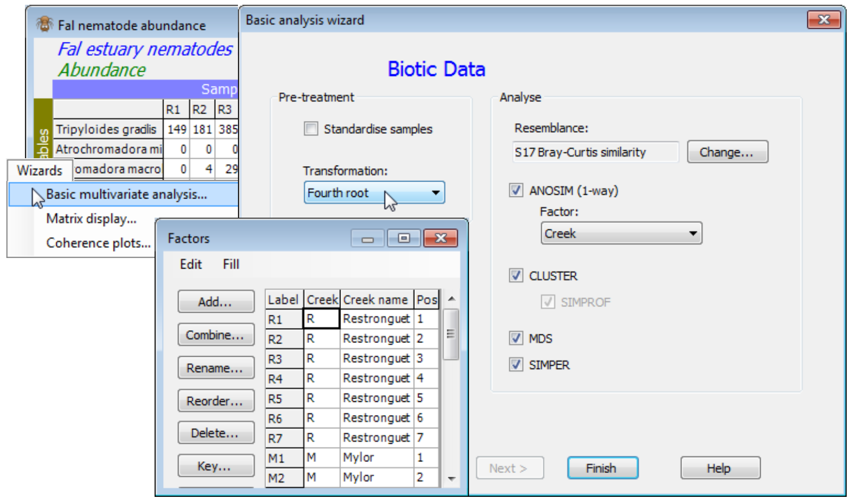The height and width of the screenshot is (499, 852).
Task: Click the Creek name column header
Action: (x=377, y=299)
